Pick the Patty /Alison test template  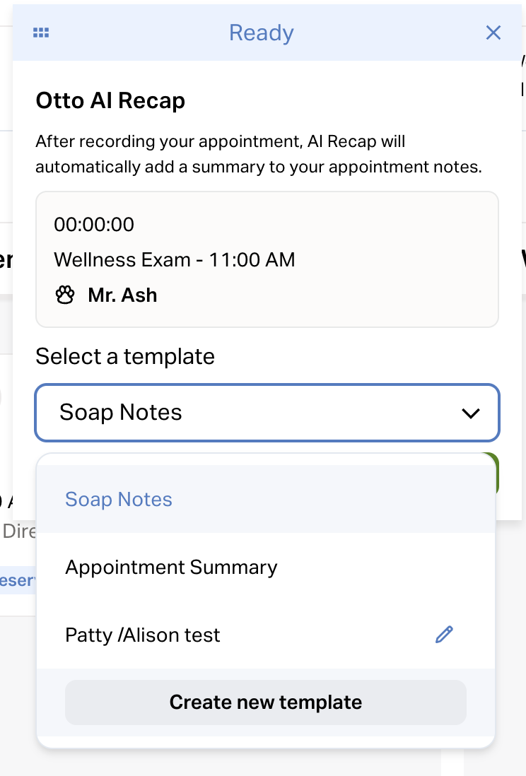click(x=143, y=635)
